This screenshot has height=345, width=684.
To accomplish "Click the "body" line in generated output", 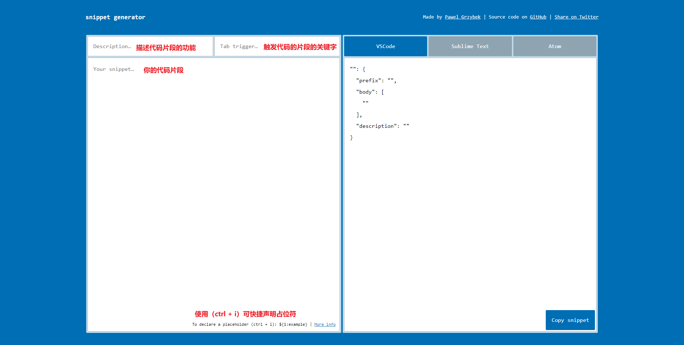I will [370, 92].
